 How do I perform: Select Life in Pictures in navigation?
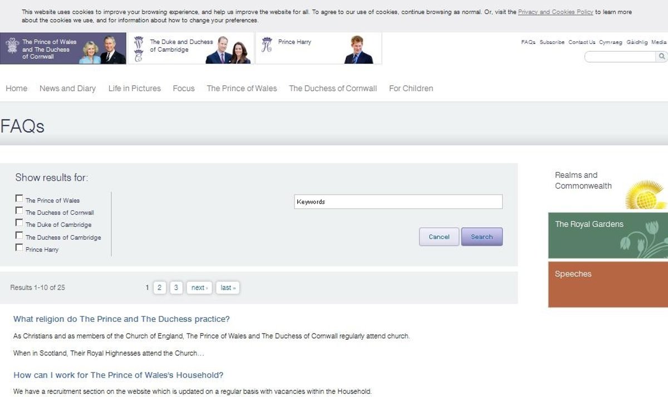pos(135,88)
